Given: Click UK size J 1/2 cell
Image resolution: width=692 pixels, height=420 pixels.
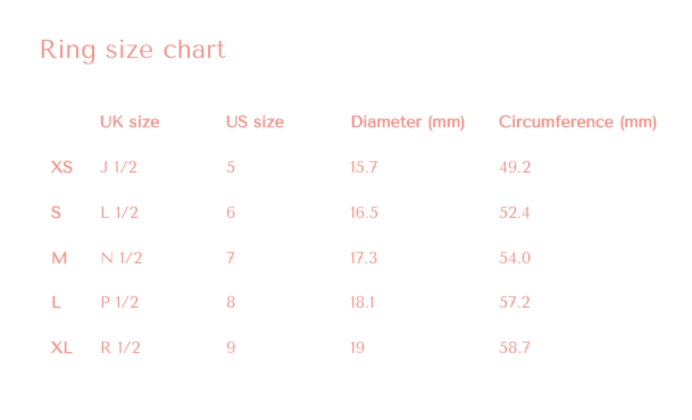Looking at the screenshot, I should click(118, 167).
